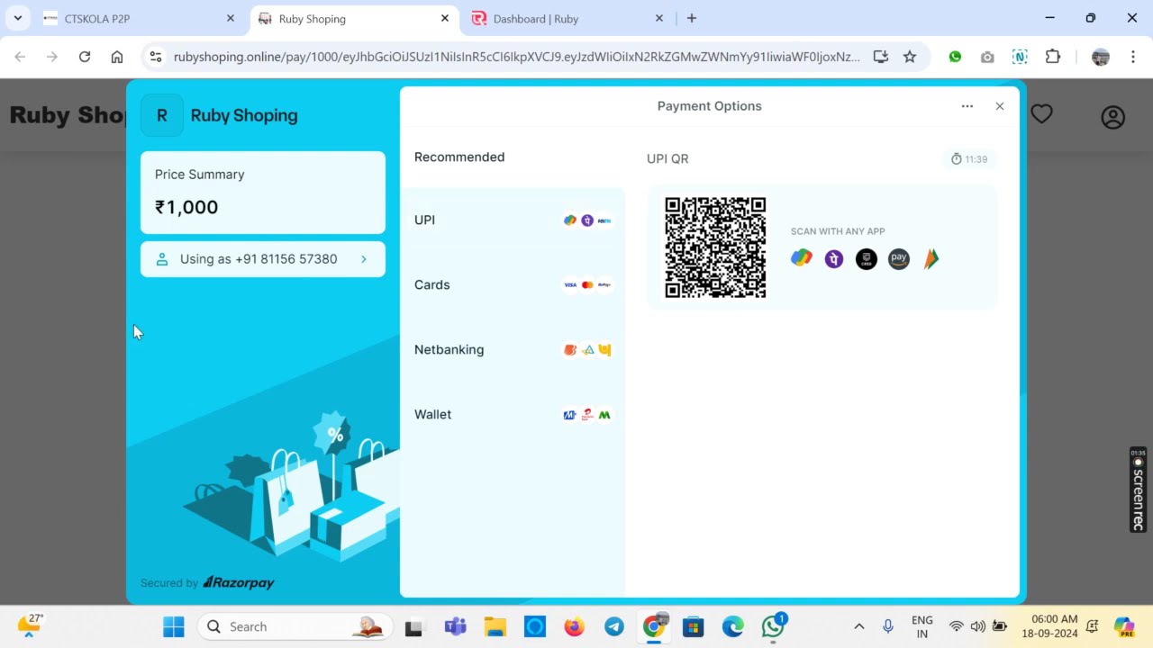Viewport: 1153px width, 648px height.
Task: Click the taskbar Search box
Action: point(295,626)
